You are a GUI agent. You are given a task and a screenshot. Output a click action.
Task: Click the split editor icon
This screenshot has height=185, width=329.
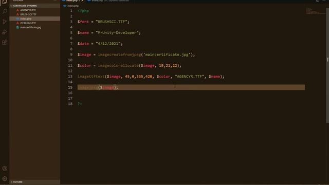coord(318,1)
